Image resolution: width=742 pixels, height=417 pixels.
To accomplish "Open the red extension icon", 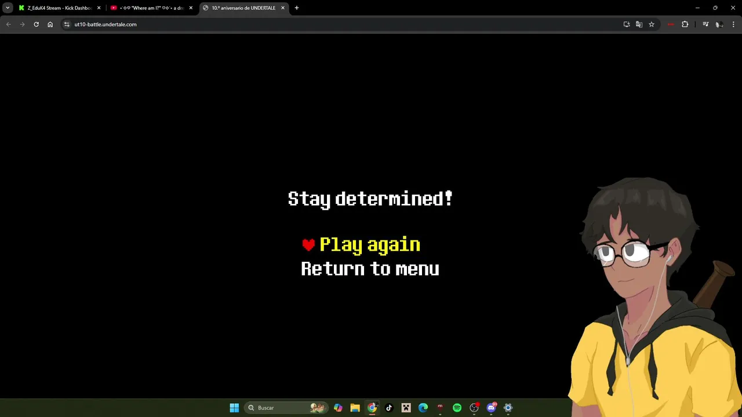I will pyautogui.click(x=671, y=24).
